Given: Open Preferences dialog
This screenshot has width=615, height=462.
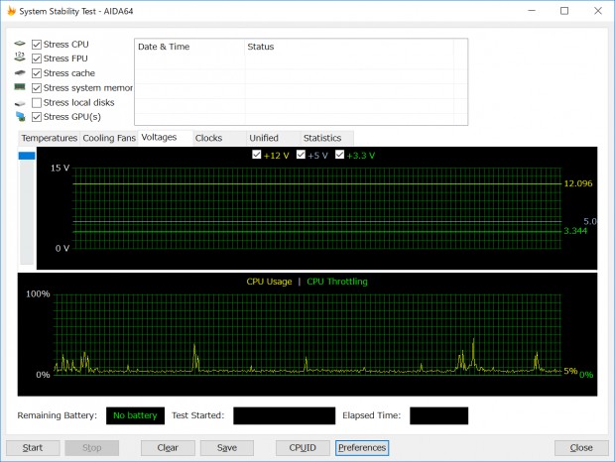Looking at the screenshot, I should pyautogui.click(x=362, y=447).
